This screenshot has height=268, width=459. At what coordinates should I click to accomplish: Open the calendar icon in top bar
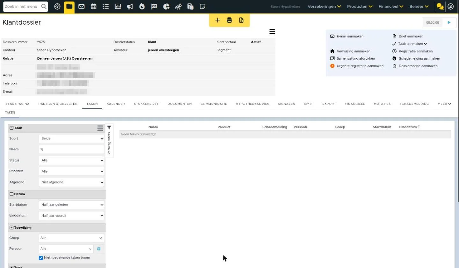point(94,6)
